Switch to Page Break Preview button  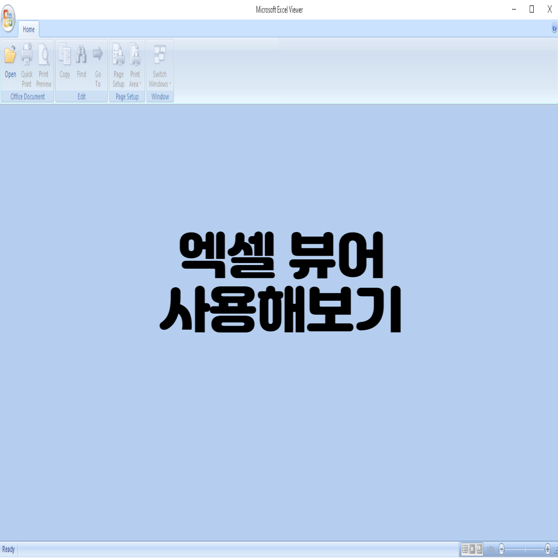(x=479, y=549)
